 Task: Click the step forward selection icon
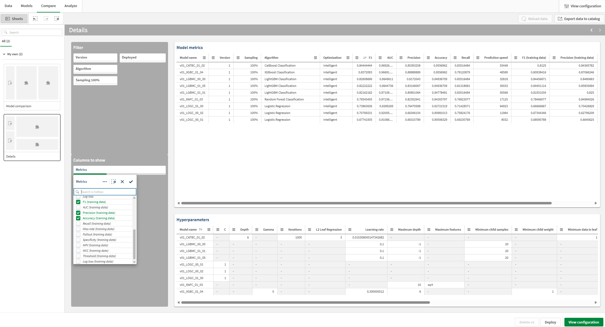click(46, 19)
